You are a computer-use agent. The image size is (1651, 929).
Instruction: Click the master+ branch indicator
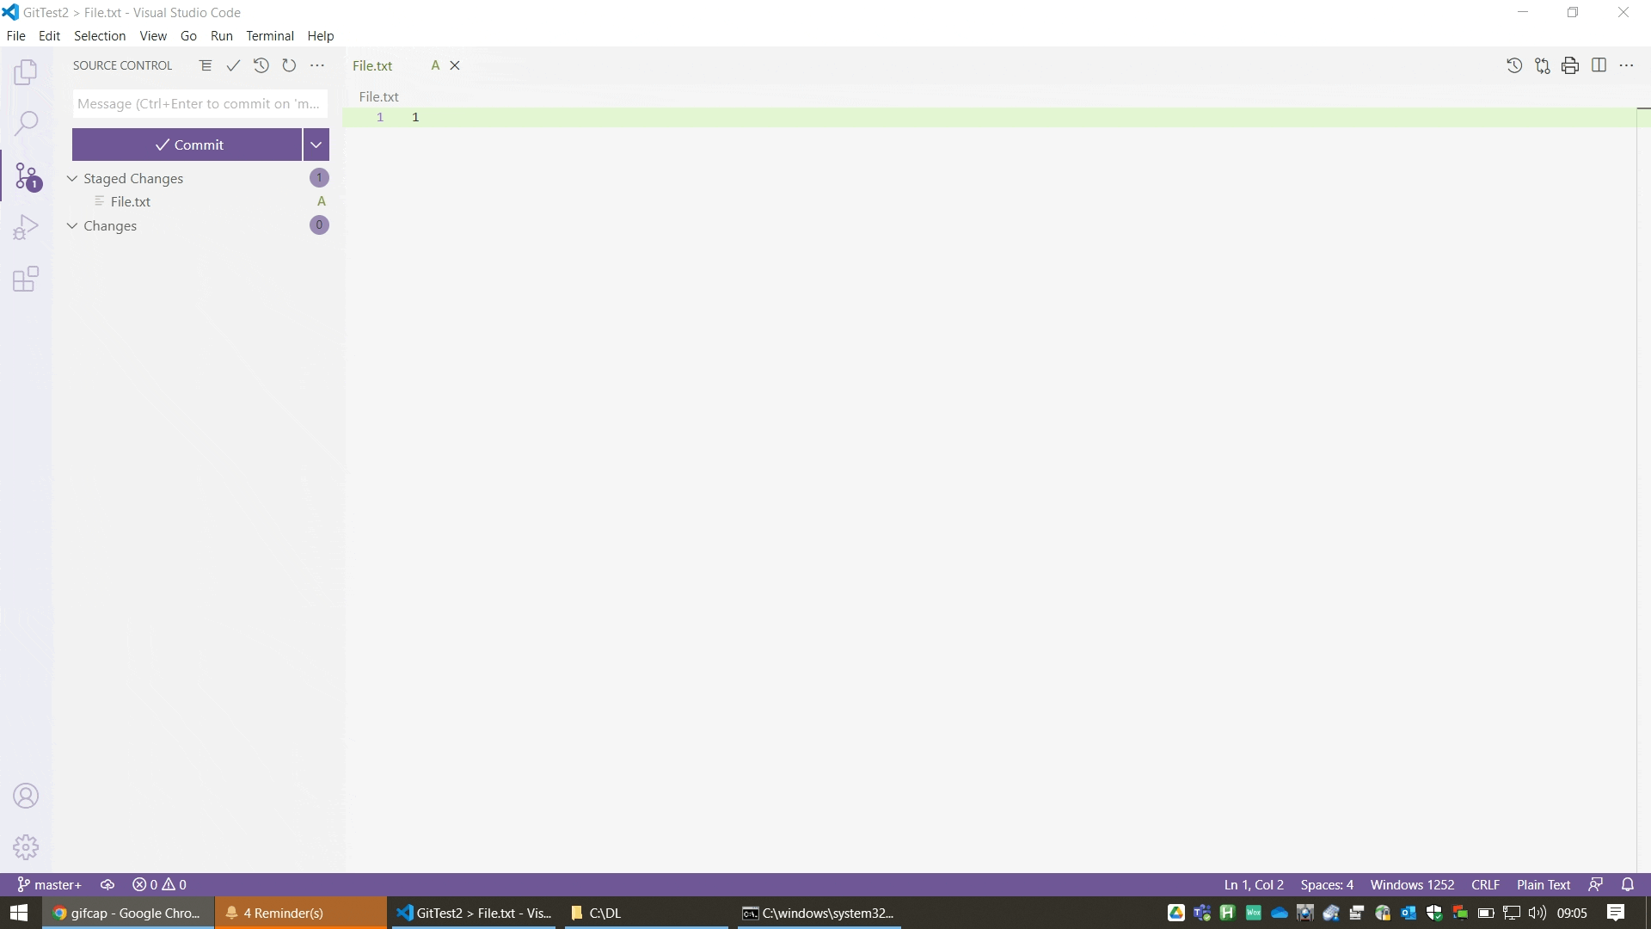tap(50, 884)
